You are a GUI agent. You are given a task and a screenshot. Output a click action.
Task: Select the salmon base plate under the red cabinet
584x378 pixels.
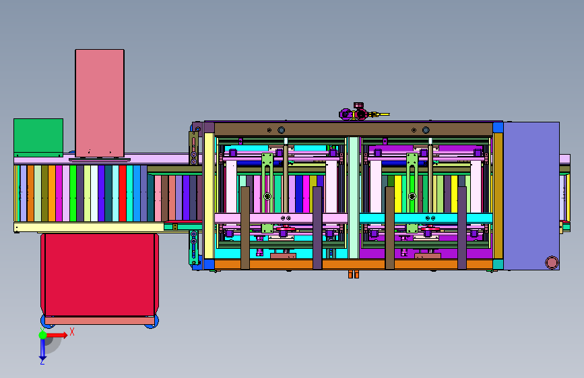[100, 321]
